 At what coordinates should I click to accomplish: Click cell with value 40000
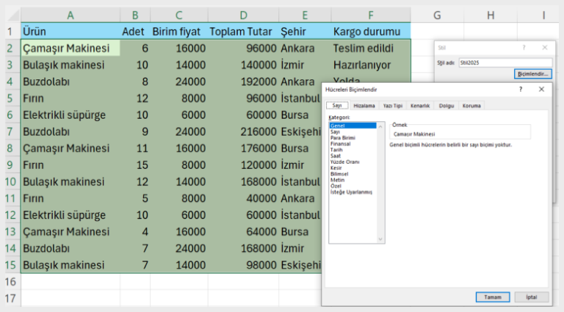coord(243,198)
